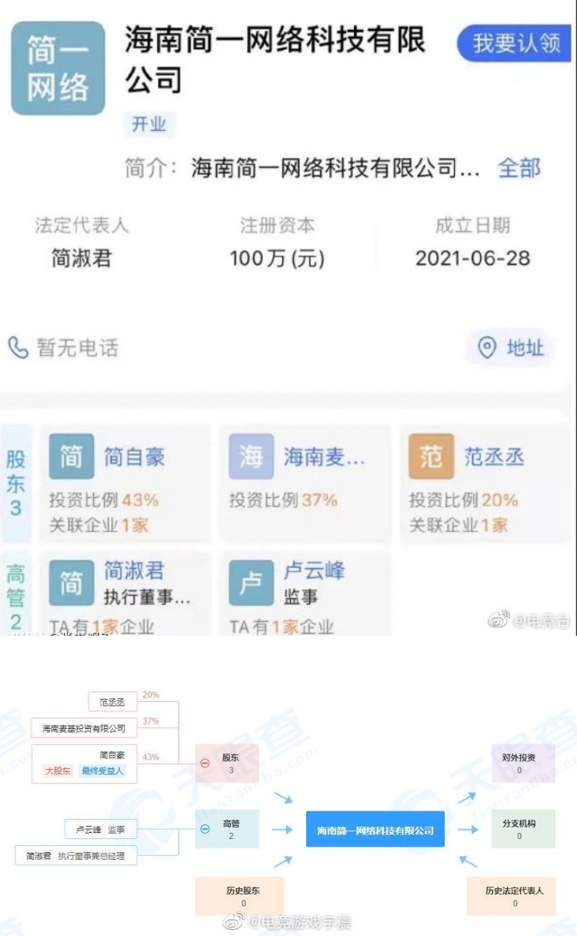The width and height of the screenshot is (577, 936).
Task: Collapse the 股东 node in chart
Action: [205, 763]
